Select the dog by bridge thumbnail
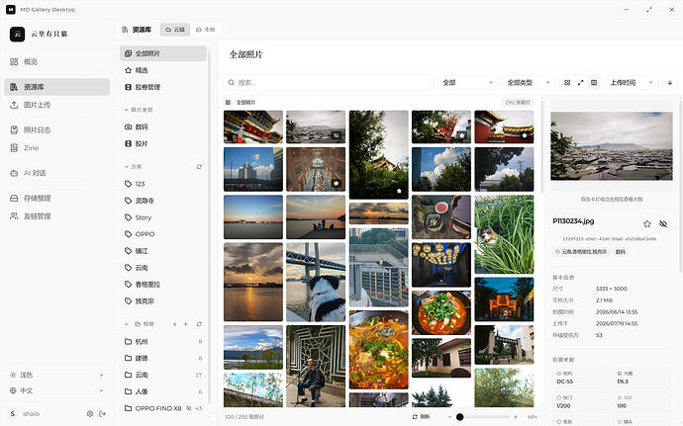This screenshot has width=683, height=426. click(316, 282)
